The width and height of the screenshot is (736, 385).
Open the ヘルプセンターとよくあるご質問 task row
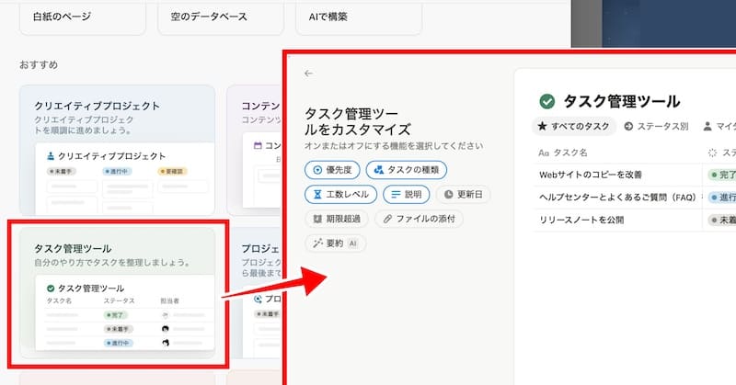616,197
